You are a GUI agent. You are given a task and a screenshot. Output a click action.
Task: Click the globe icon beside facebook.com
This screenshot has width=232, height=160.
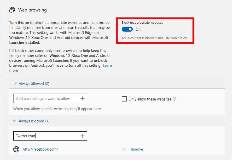pyautogui.click(x=16, y=149)
